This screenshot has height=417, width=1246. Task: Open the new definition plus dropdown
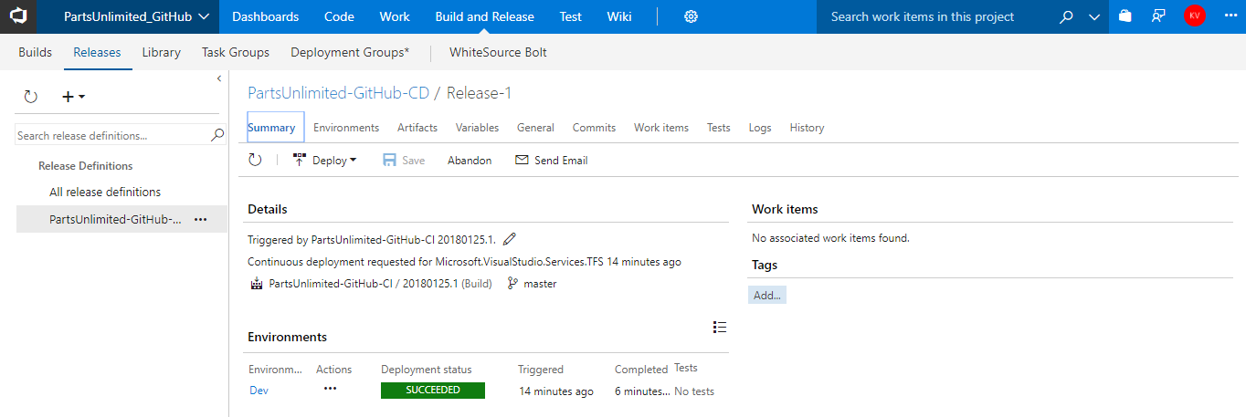pyautogui.click(x=73, y=97)
